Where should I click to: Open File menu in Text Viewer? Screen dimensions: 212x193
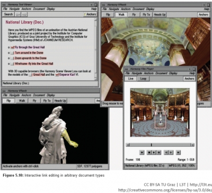[x=5, y=9]
